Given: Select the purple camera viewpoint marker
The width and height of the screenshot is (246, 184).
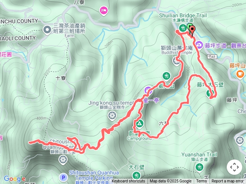Looking at the screenshot, I should point(199,45).
